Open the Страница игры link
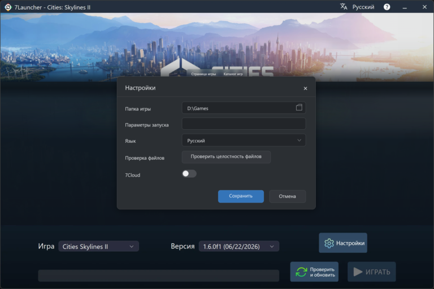Image resolution: width=434 pixels, height=289 pixels. [203, 74]
